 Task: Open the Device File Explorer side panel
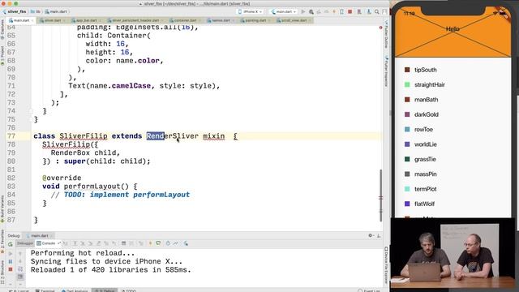coord(386,265)
